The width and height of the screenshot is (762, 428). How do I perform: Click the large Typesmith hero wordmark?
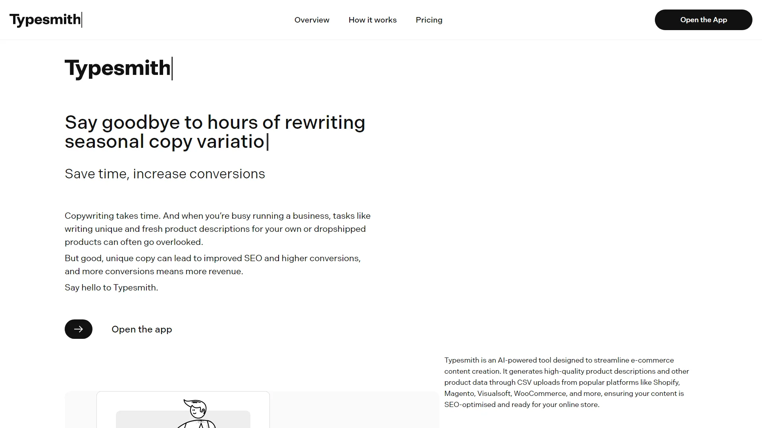(117, 68)
